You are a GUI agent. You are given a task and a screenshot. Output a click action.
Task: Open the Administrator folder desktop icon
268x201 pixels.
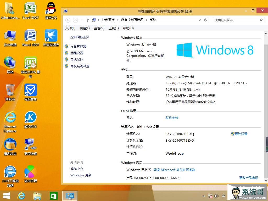click(10, 10)
